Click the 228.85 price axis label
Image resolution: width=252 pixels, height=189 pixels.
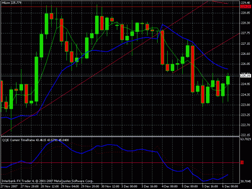(246, 13)
